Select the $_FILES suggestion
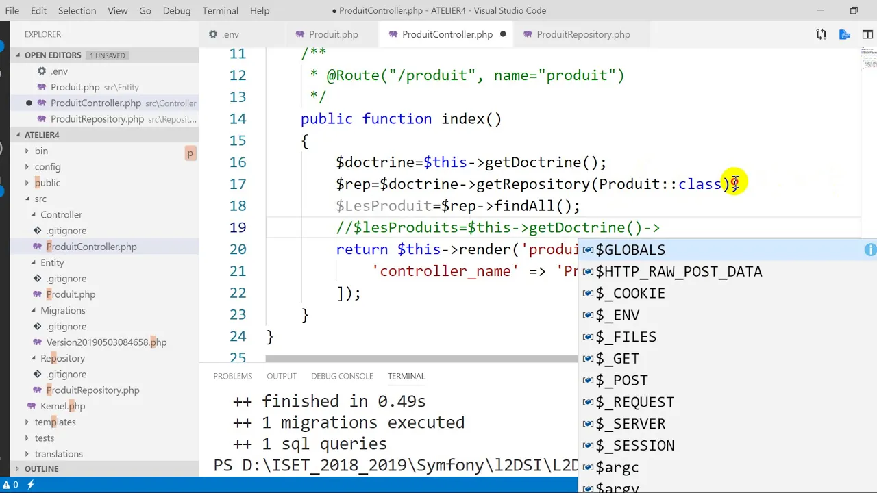877x493 pixels. pos(728,337)
